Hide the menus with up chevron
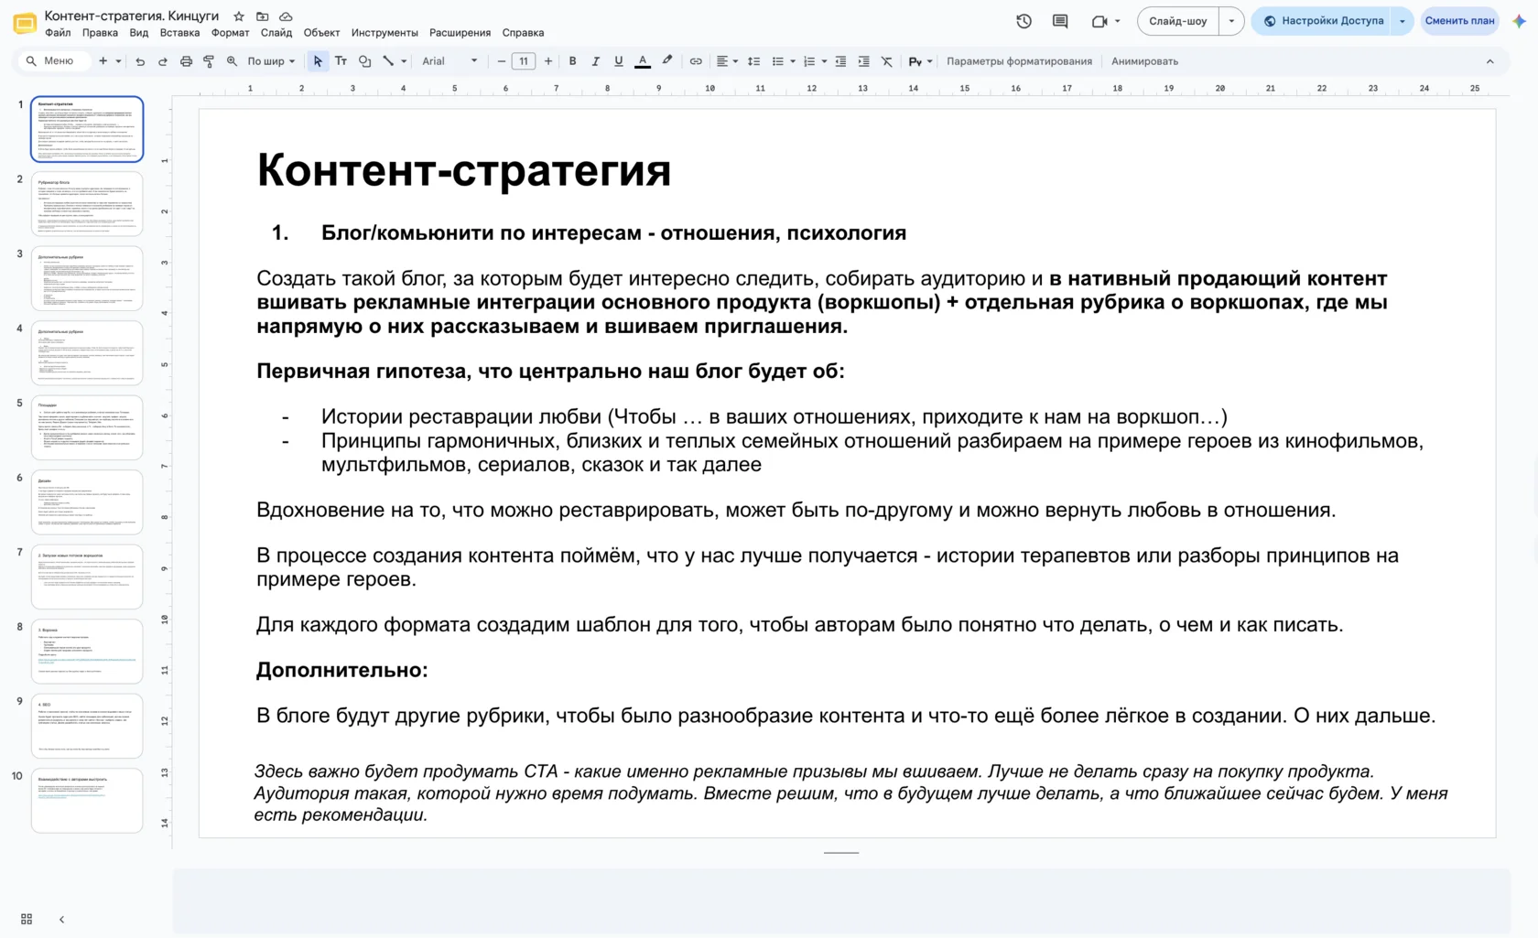 point(1489,61)
